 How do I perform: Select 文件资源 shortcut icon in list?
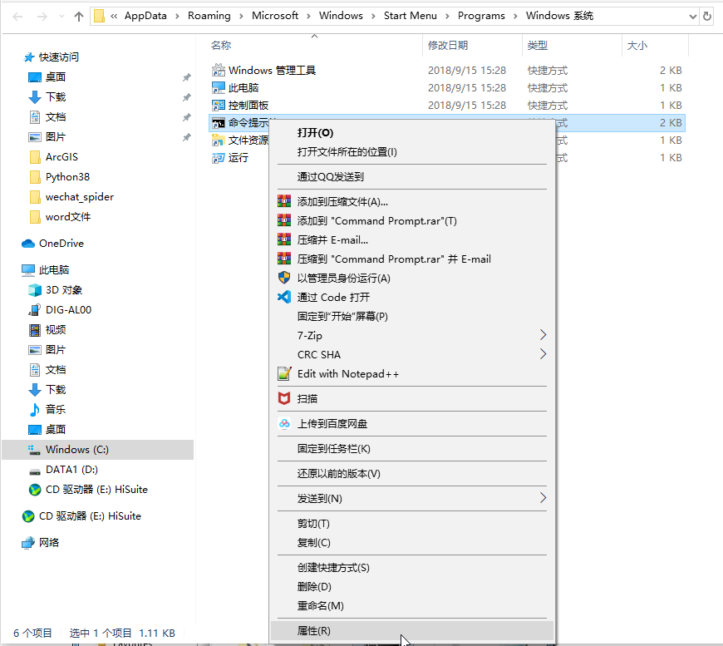[x=218, y=141]
